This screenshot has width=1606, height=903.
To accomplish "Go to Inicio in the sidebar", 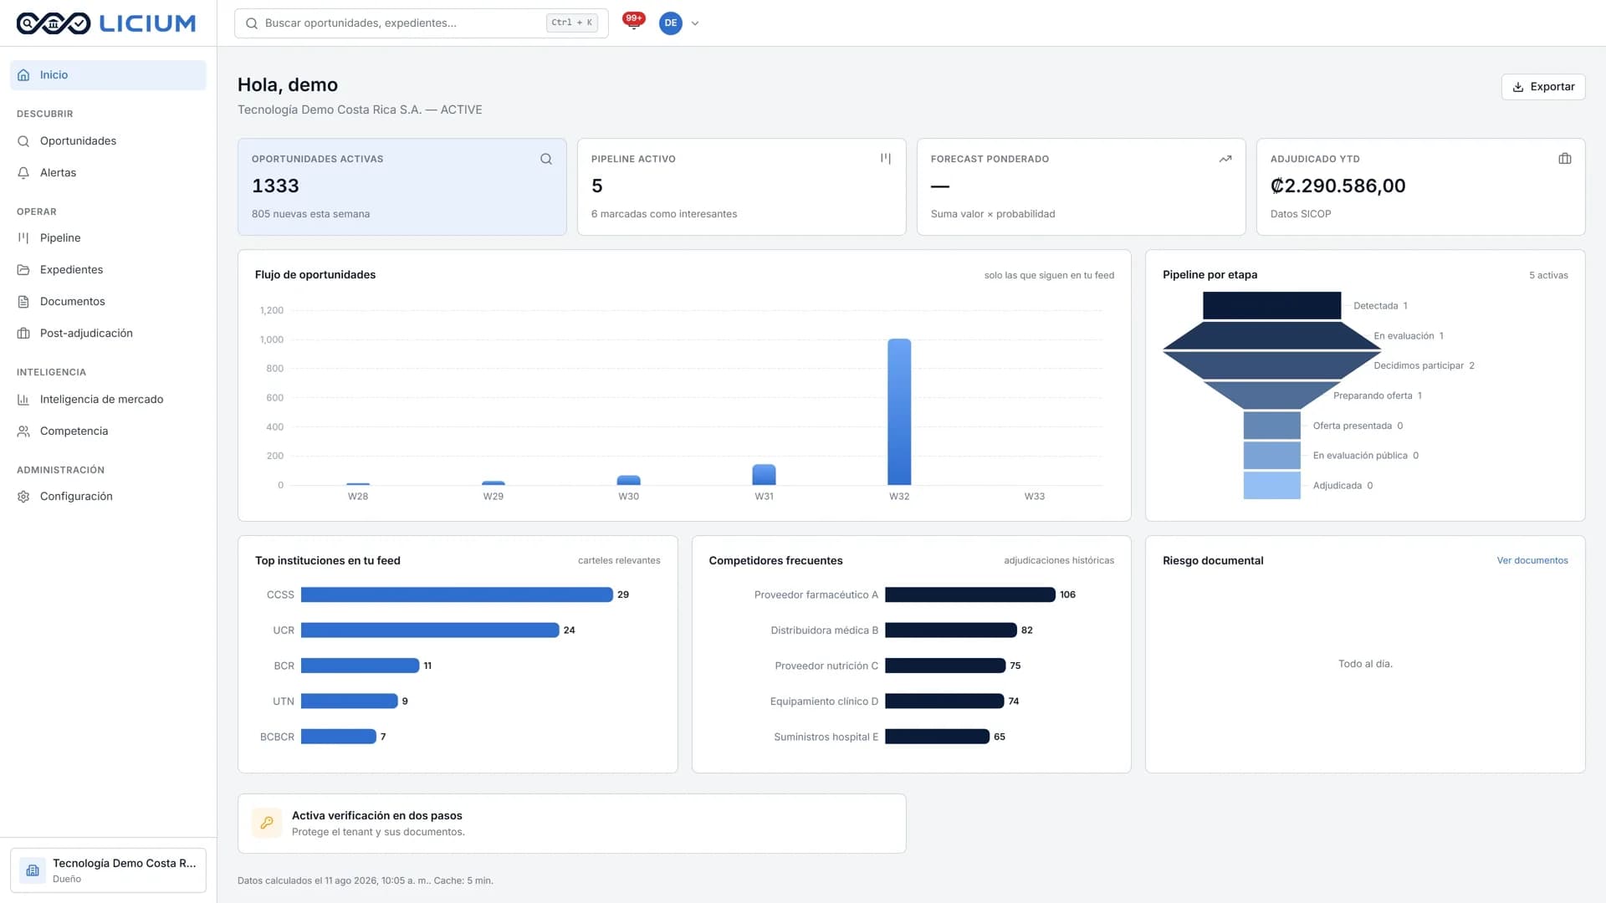I will click(108, 75).
